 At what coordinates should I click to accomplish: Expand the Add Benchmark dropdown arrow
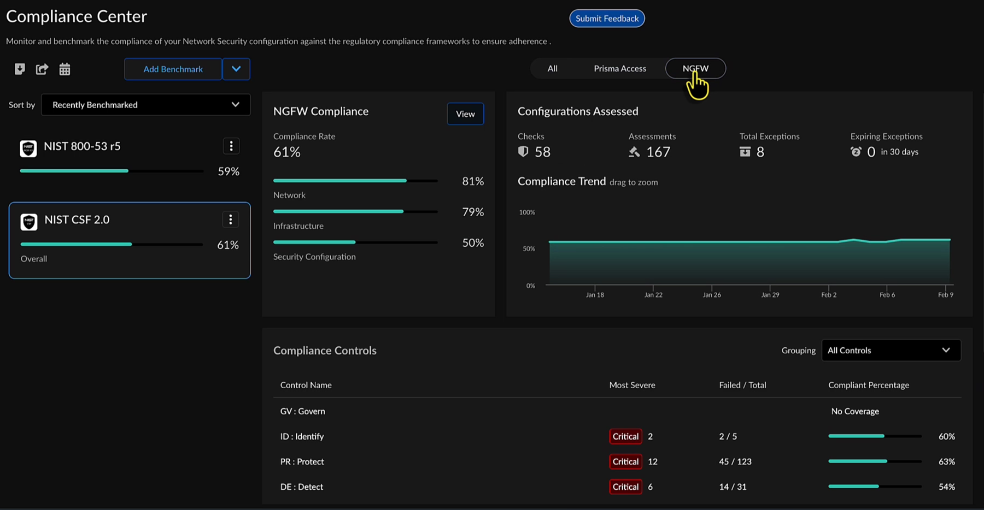(x=236, y=69)
